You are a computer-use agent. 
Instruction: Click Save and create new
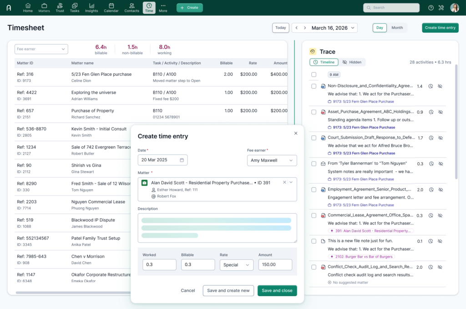tap(228, 291)
